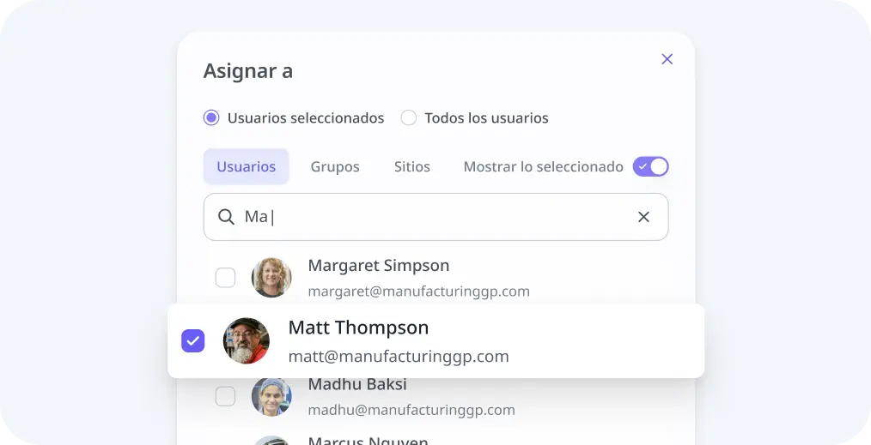Switch to the Sitios tab
The image size is (871, 445).
[412, 166]
